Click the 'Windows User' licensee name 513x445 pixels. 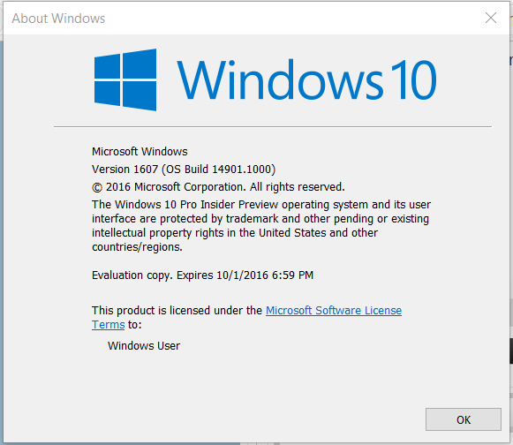[144, 346]
